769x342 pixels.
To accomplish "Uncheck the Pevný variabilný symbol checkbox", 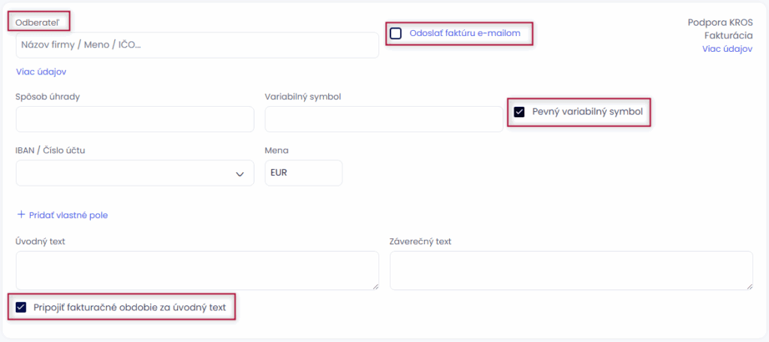I will [x=519, y=112].
